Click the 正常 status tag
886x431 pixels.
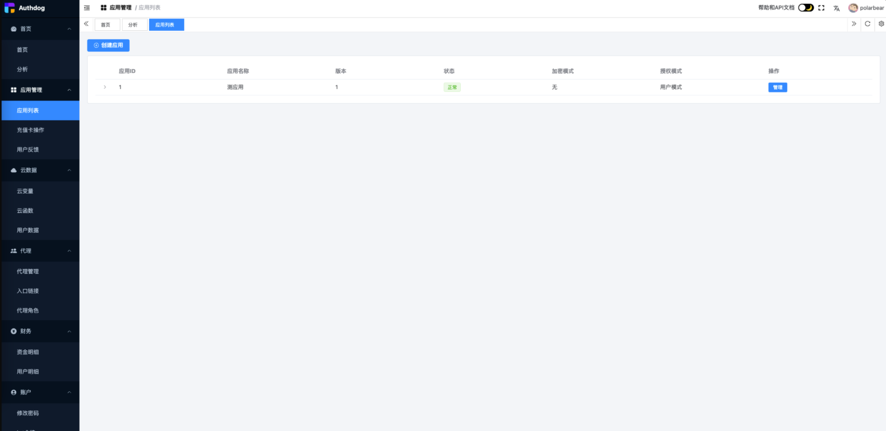tap(452, 87)
